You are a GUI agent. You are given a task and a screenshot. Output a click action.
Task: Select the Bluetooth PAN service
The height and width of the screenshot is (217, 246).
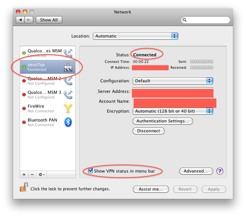click(x=48, y=122)
